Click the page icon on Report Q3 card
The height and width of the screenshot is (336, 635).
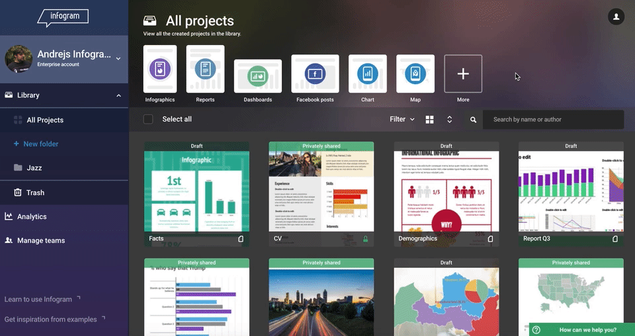[615, 239]
